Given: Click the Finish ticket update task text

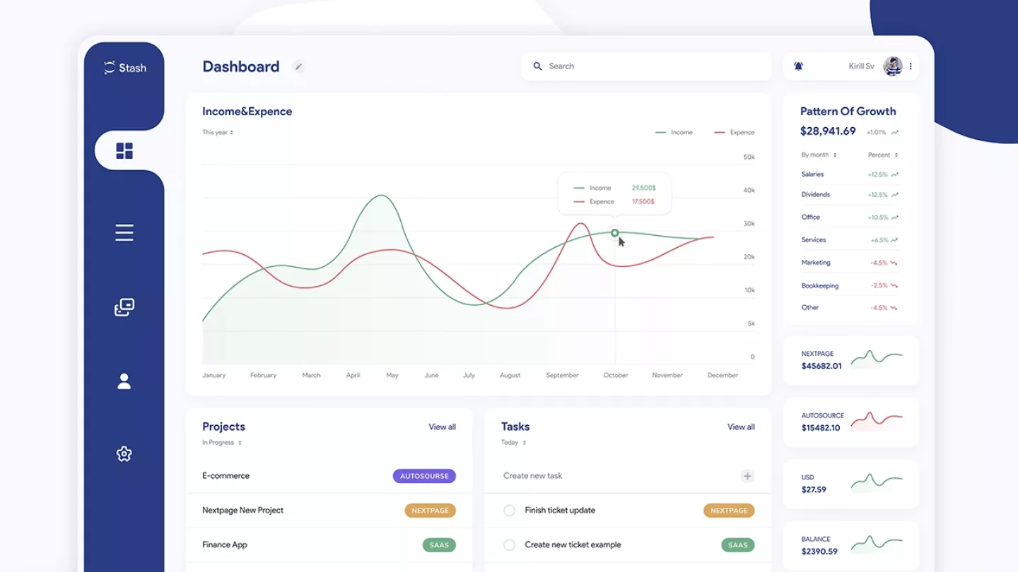Looking at the screenshot, I should click(560, 511).
